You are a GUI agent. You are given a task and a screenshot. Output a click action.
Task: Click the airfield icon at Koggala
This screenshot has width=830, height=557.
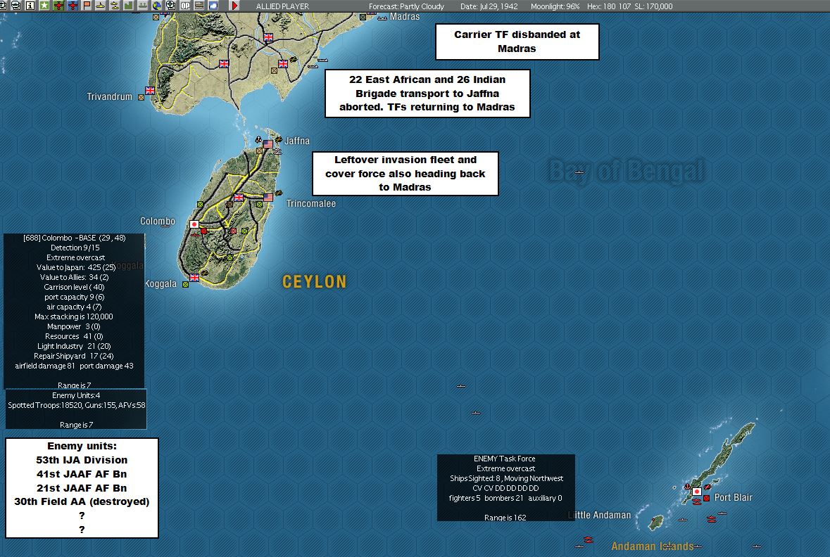tap(204, 273)
